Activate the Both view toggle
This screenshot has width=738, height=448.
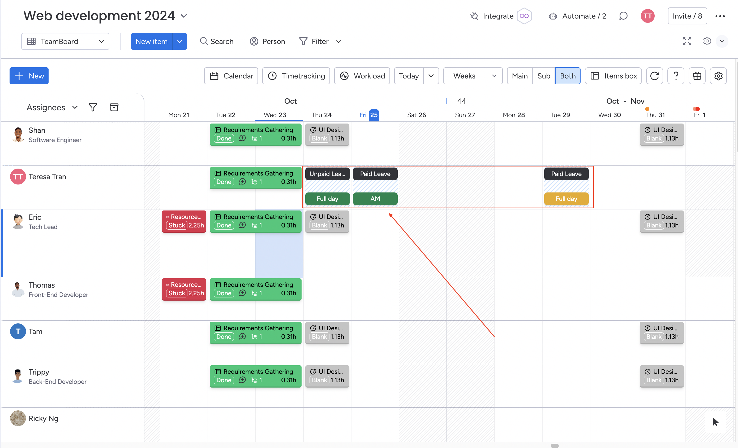click(x=568, y=76)
